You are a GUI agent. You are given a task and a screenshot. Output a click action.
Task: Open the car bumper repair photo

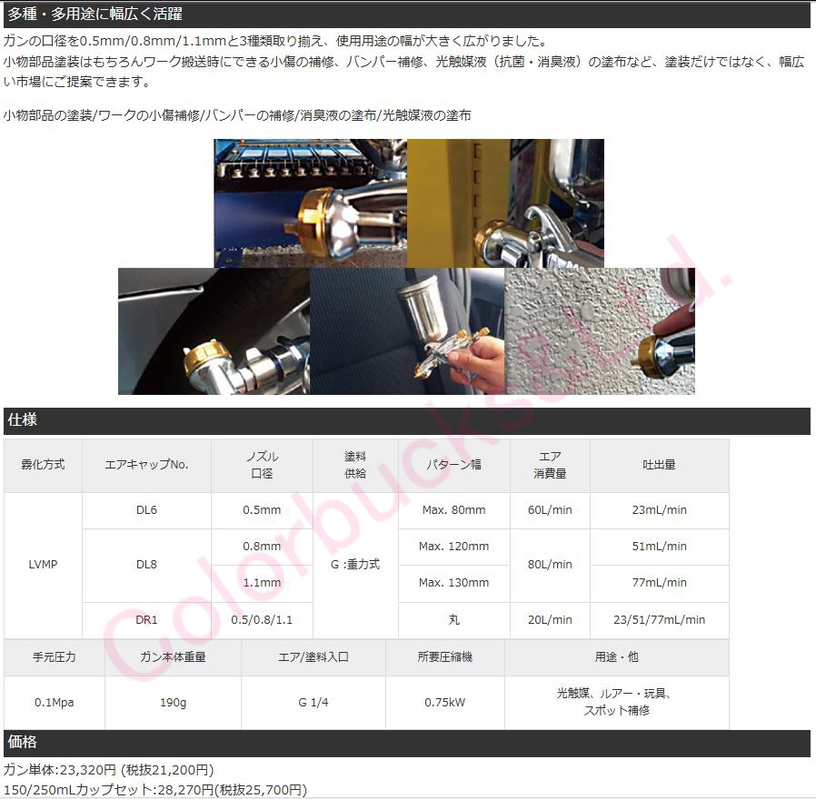tap(214, 331)
